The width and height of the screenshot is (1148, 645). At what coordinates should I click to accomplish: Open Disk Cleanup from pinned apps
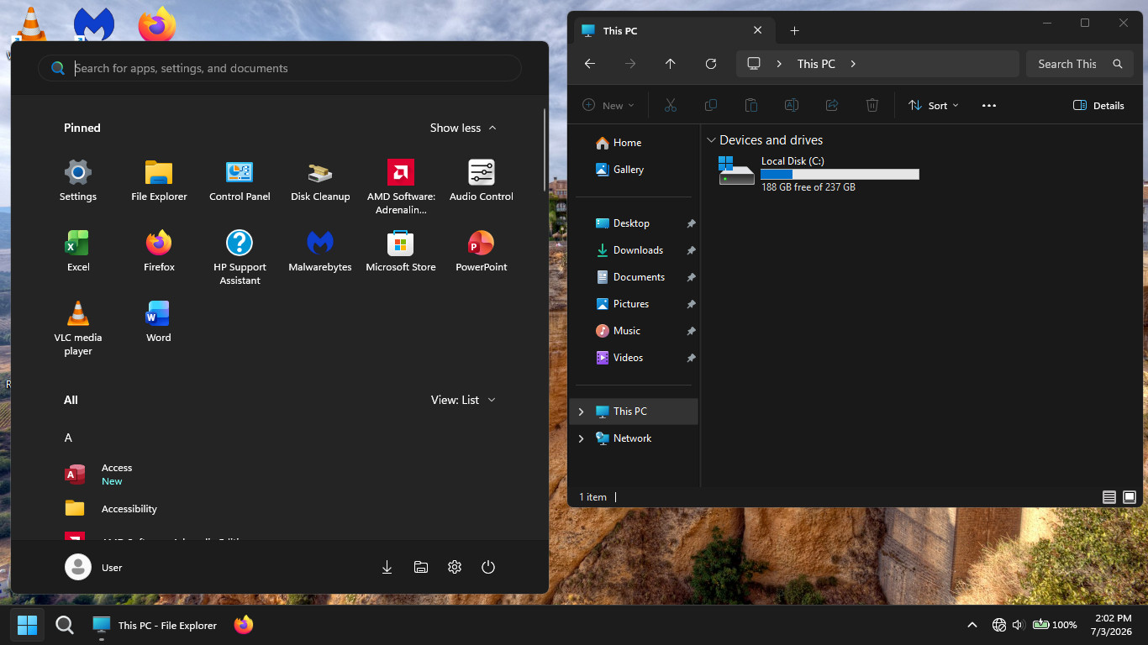pyautogui.click(x=320, y=181)
